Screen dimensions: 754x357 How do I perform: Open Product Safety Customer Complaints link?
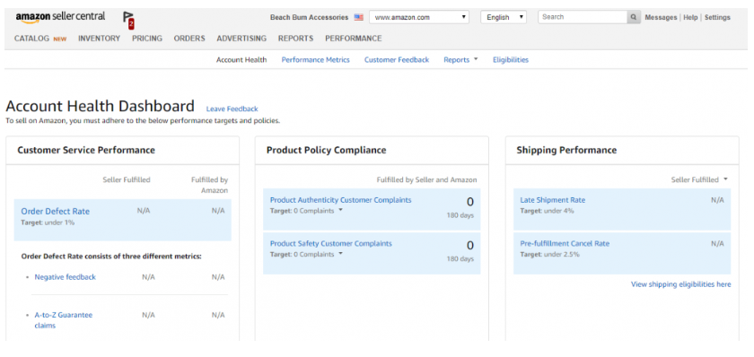coord(331,244)
